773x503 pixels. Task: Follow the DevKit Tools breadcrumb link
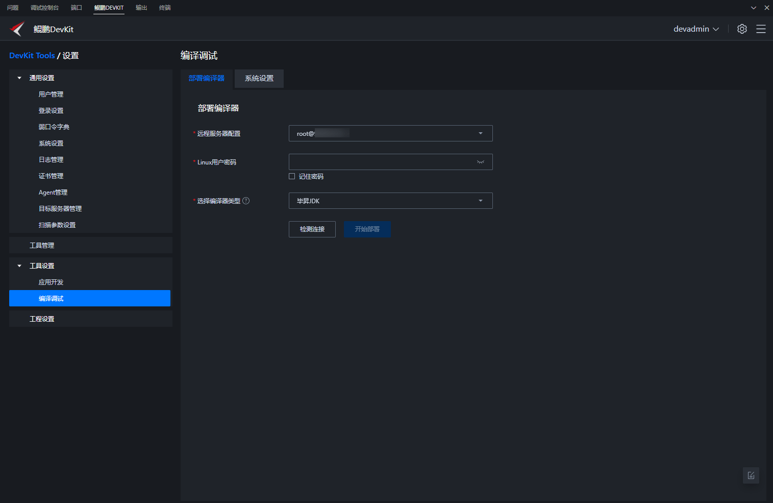pos(32,56)
